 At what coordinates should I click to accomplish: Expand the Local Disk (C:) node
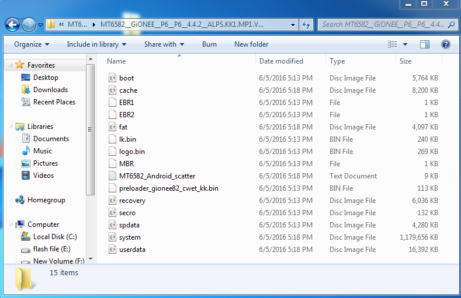tap(17, 237)
